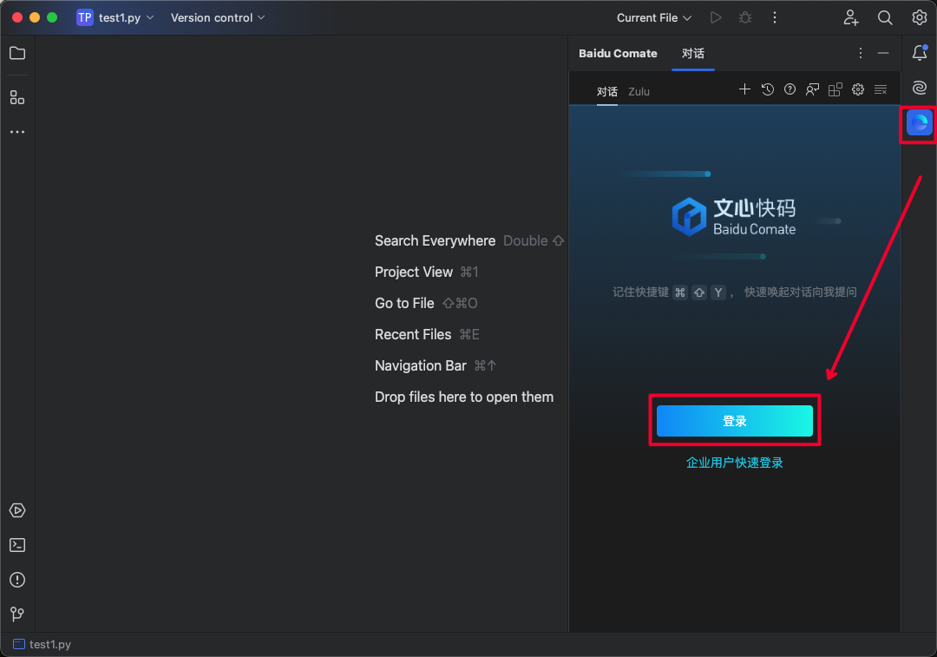Click the green macOS fullscreen button

point(52,17)
